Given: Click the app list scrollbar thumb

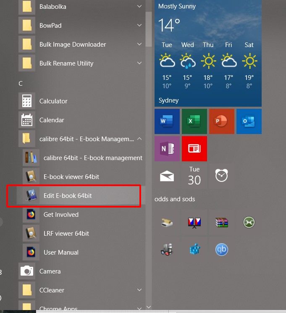Looking at the screenshot, I should tap(149, 29).
